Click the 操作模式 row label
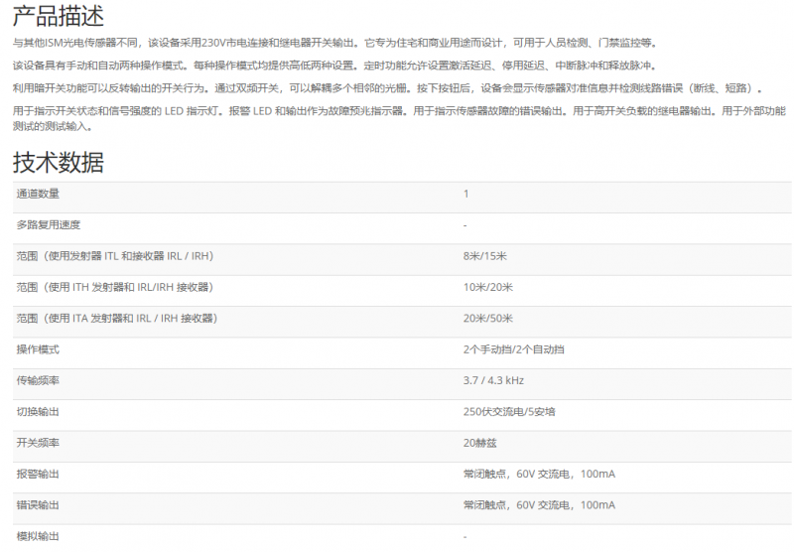 [x=38, y=349]
